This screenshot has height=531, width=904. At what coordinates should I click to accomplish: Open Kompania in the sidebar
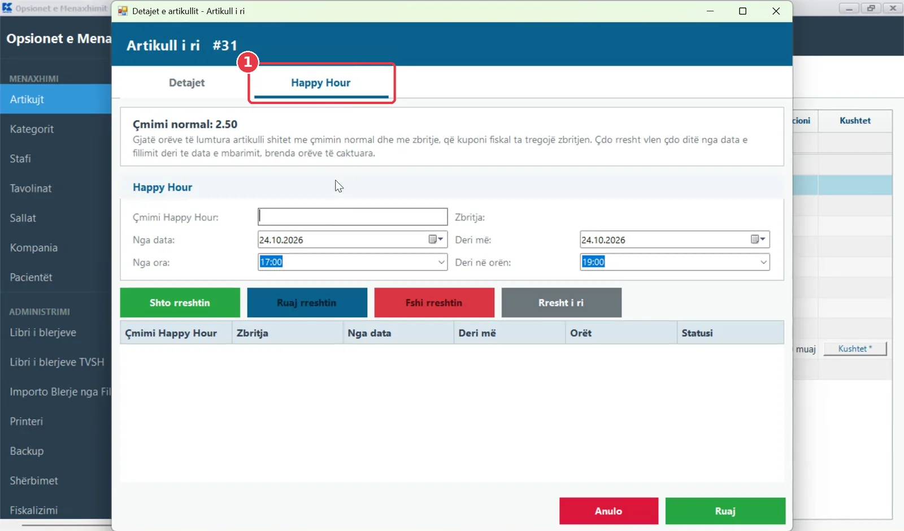(56, 247)
